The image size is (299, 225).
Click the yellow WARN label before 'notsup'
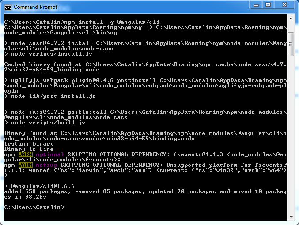26,165
